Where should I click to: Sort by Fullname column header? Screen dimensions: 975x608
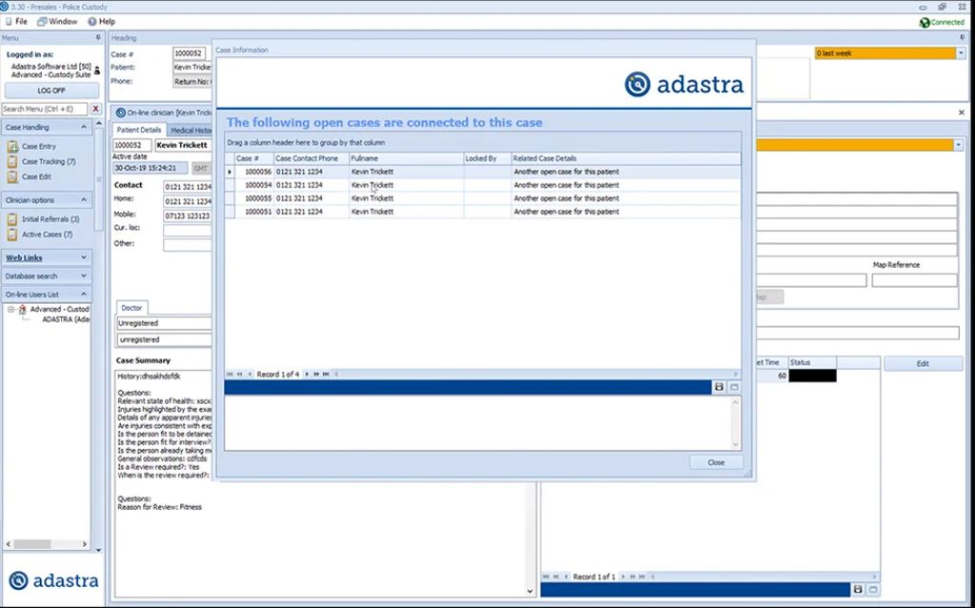click(x=406, y=158)
